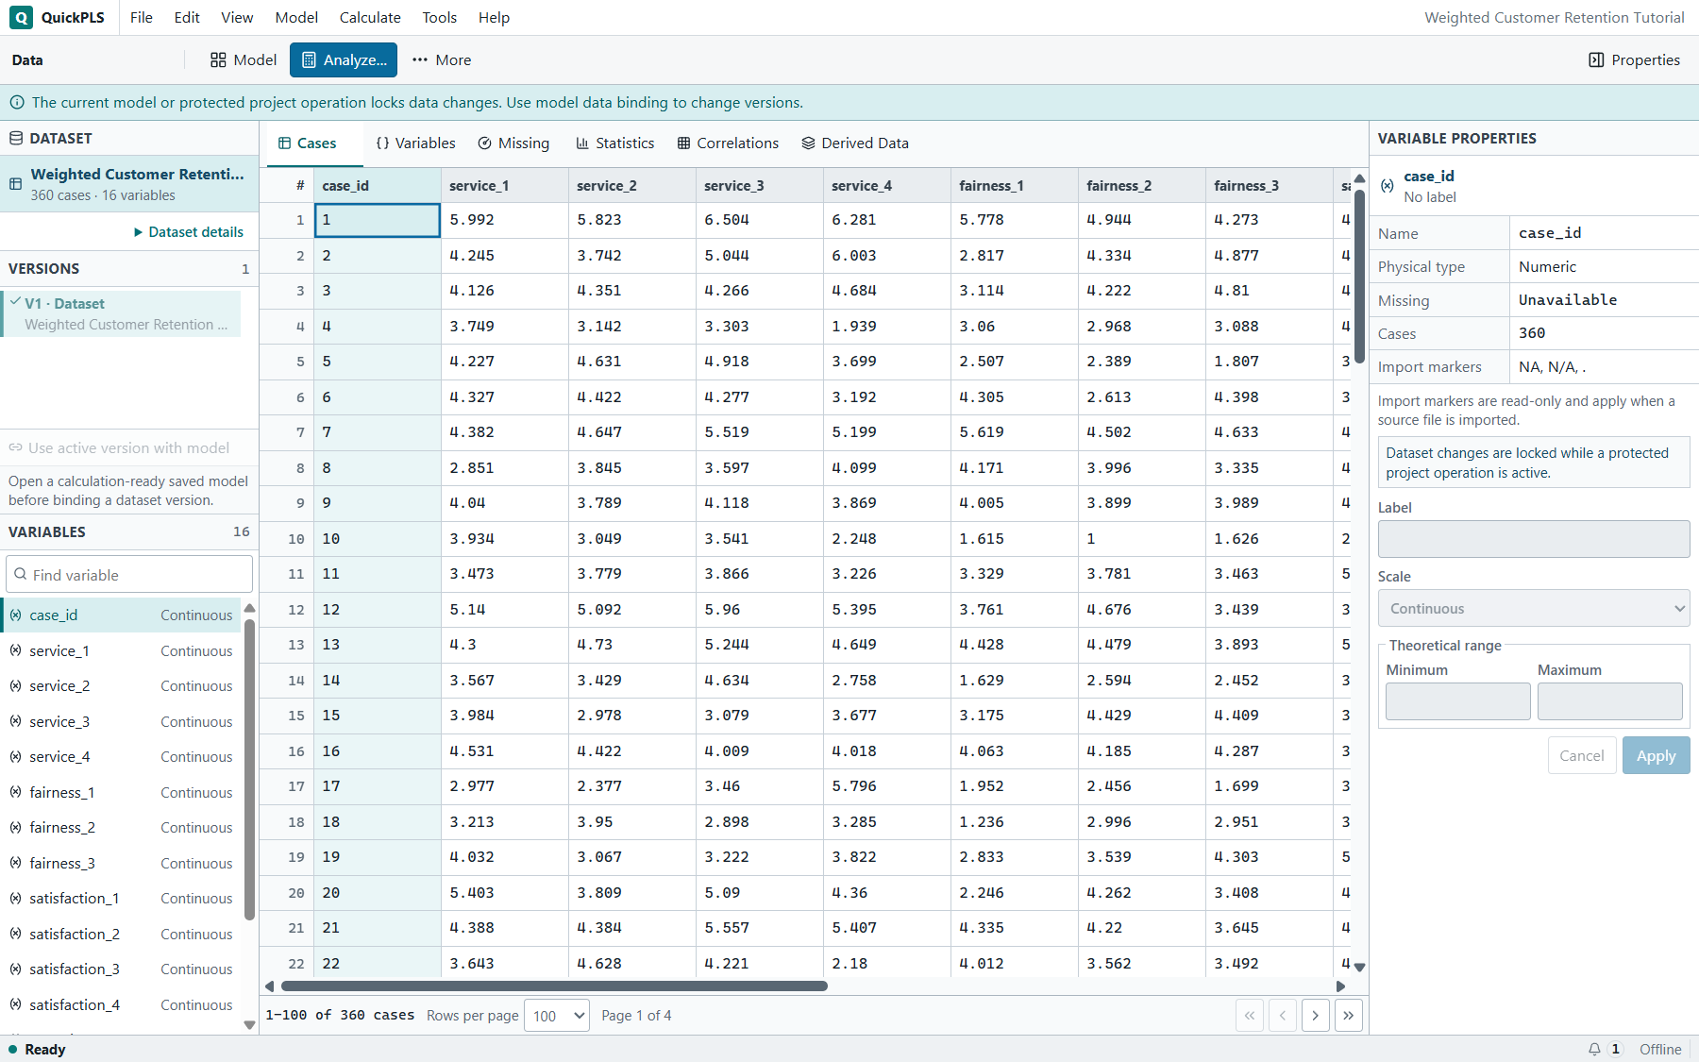
Task: Open the File menu
Action: (x=142, y=17)
